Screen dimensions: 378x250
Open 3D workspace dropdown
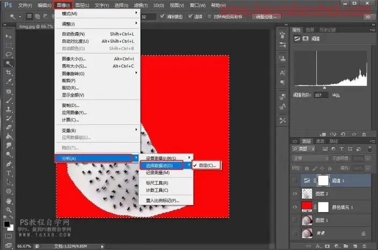click(368, 17)
